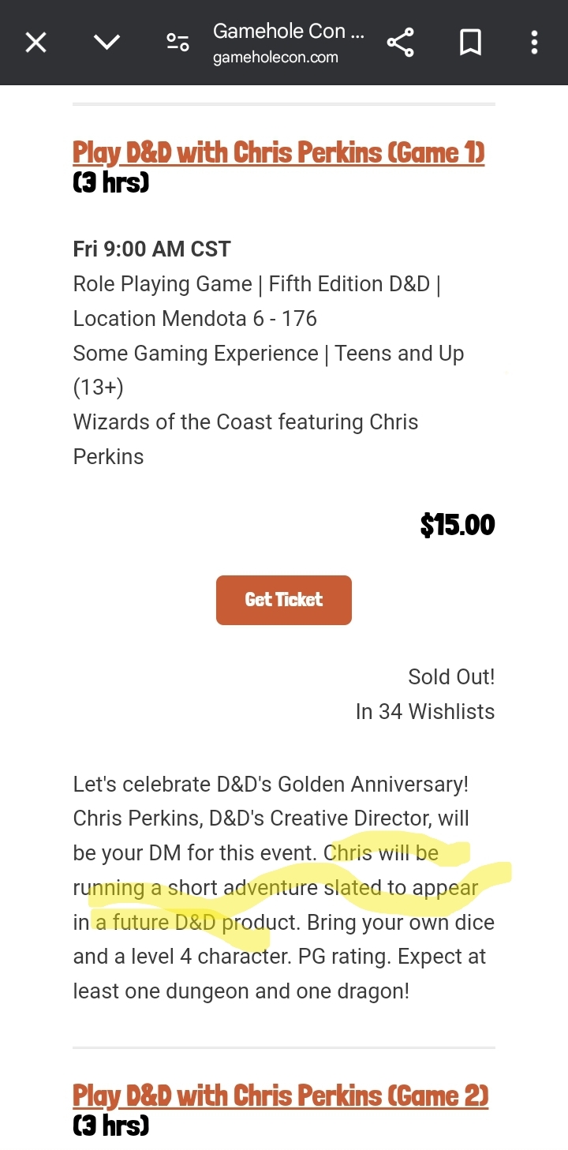The image size is (568, 1150).
Task: Tap the Wizards of the Coast featuring Chris text
Action: [245, 422]
